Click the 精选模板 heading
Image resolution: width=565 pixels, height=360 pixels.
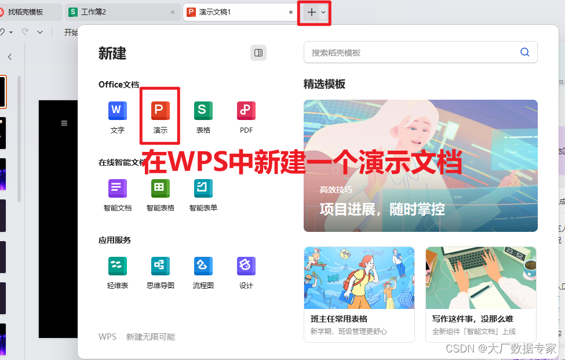(325, 84)
